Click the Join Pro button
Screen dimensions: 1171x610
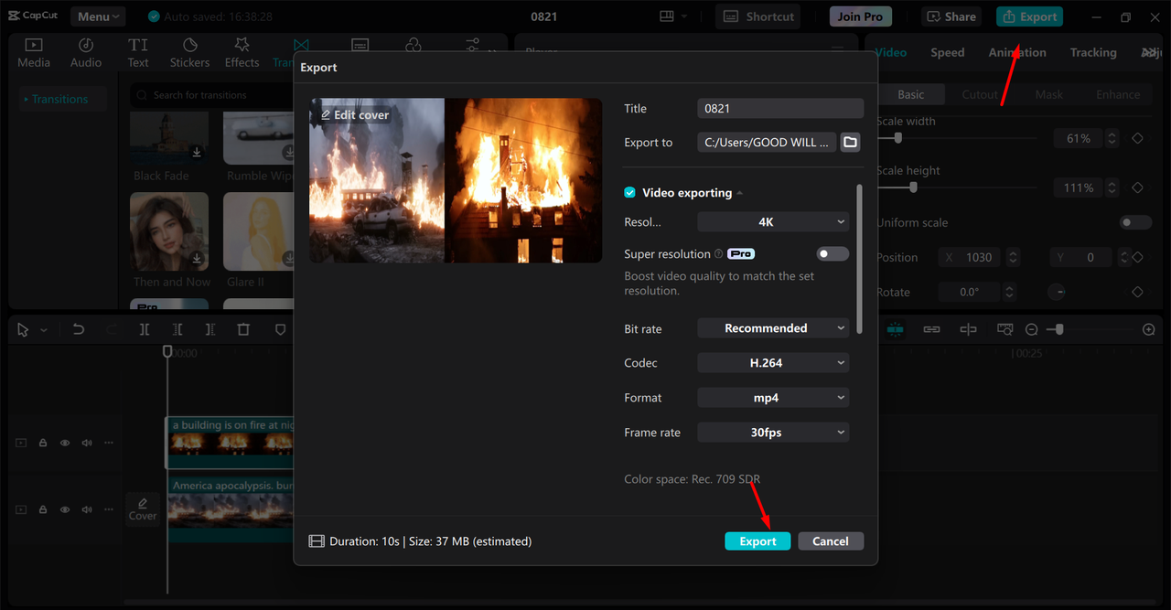[x=861, y=16]
